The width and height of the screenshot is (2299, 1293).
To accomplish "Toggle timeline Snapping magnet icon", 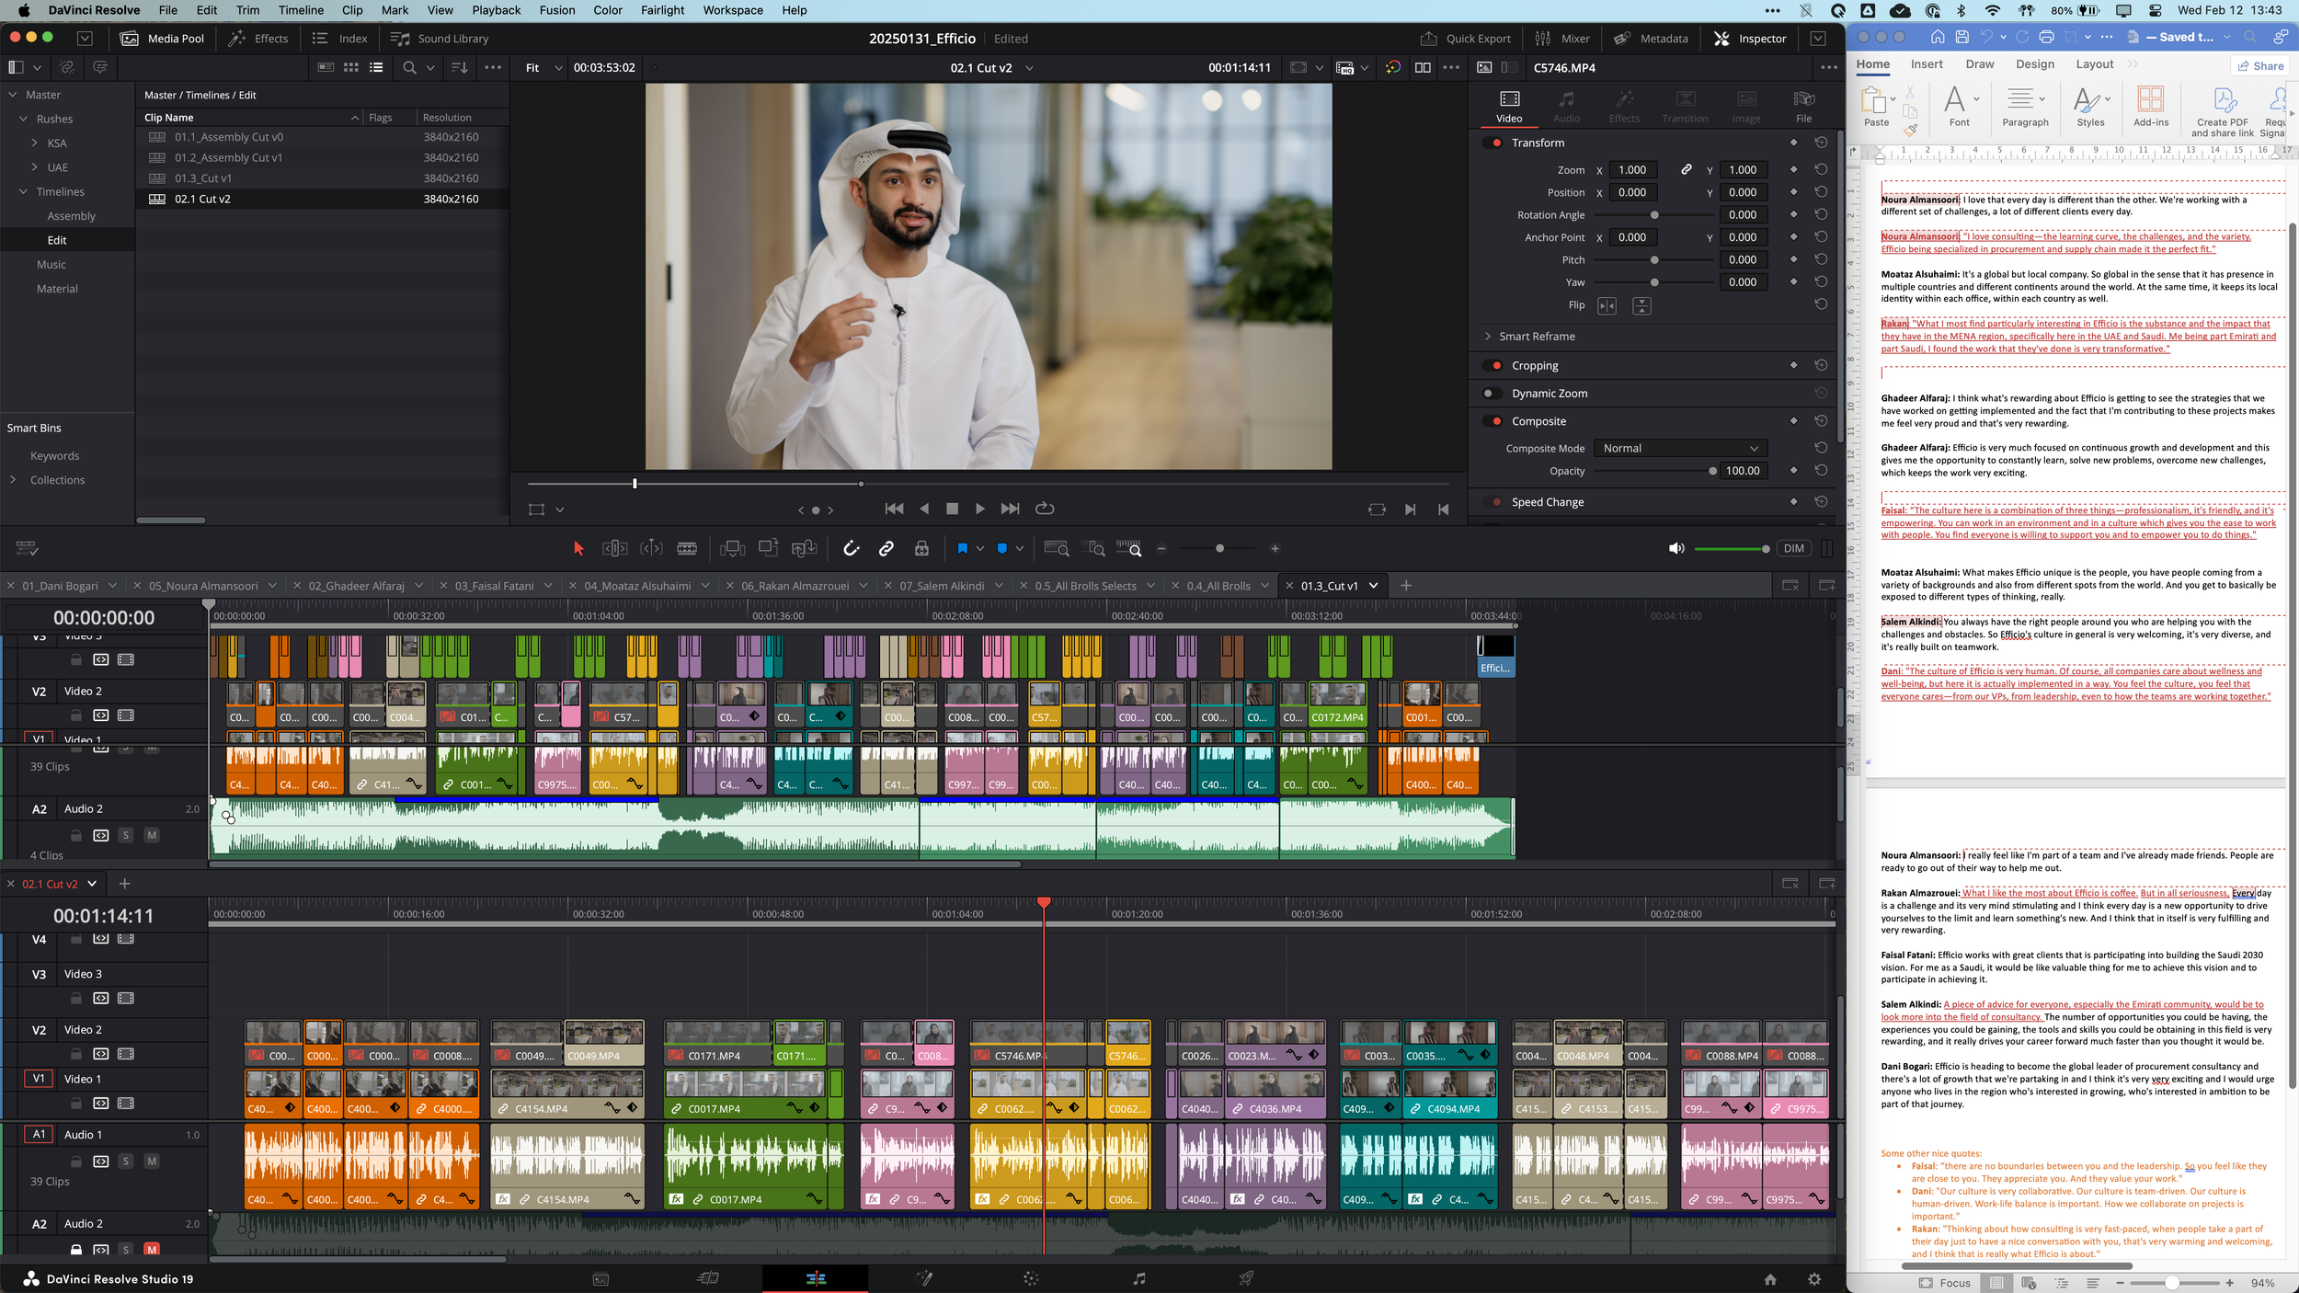I will tap(852, 549).
